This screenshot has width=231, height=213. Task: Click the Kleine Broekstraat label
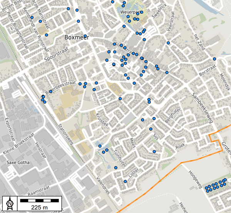tap(19, 144)
